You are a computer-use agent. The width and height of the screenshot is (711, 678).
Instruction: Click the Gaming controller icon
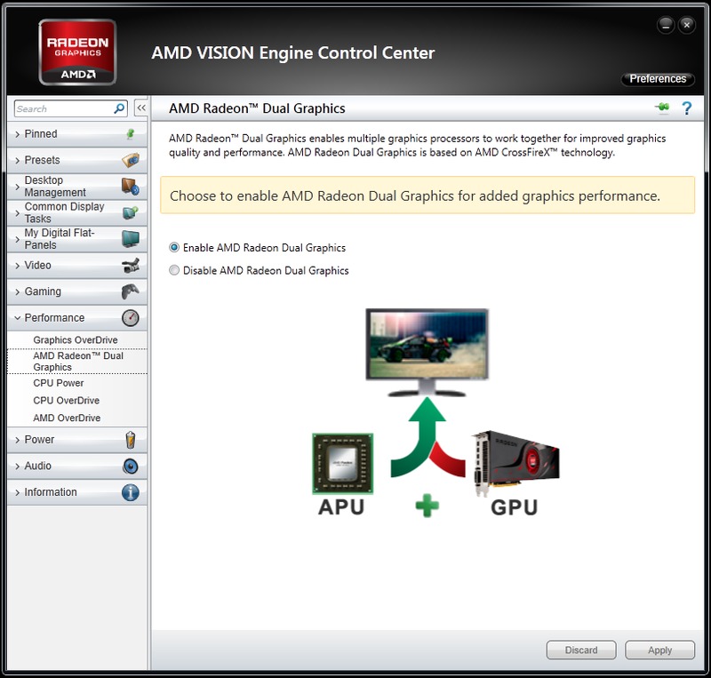coord(131,291)
